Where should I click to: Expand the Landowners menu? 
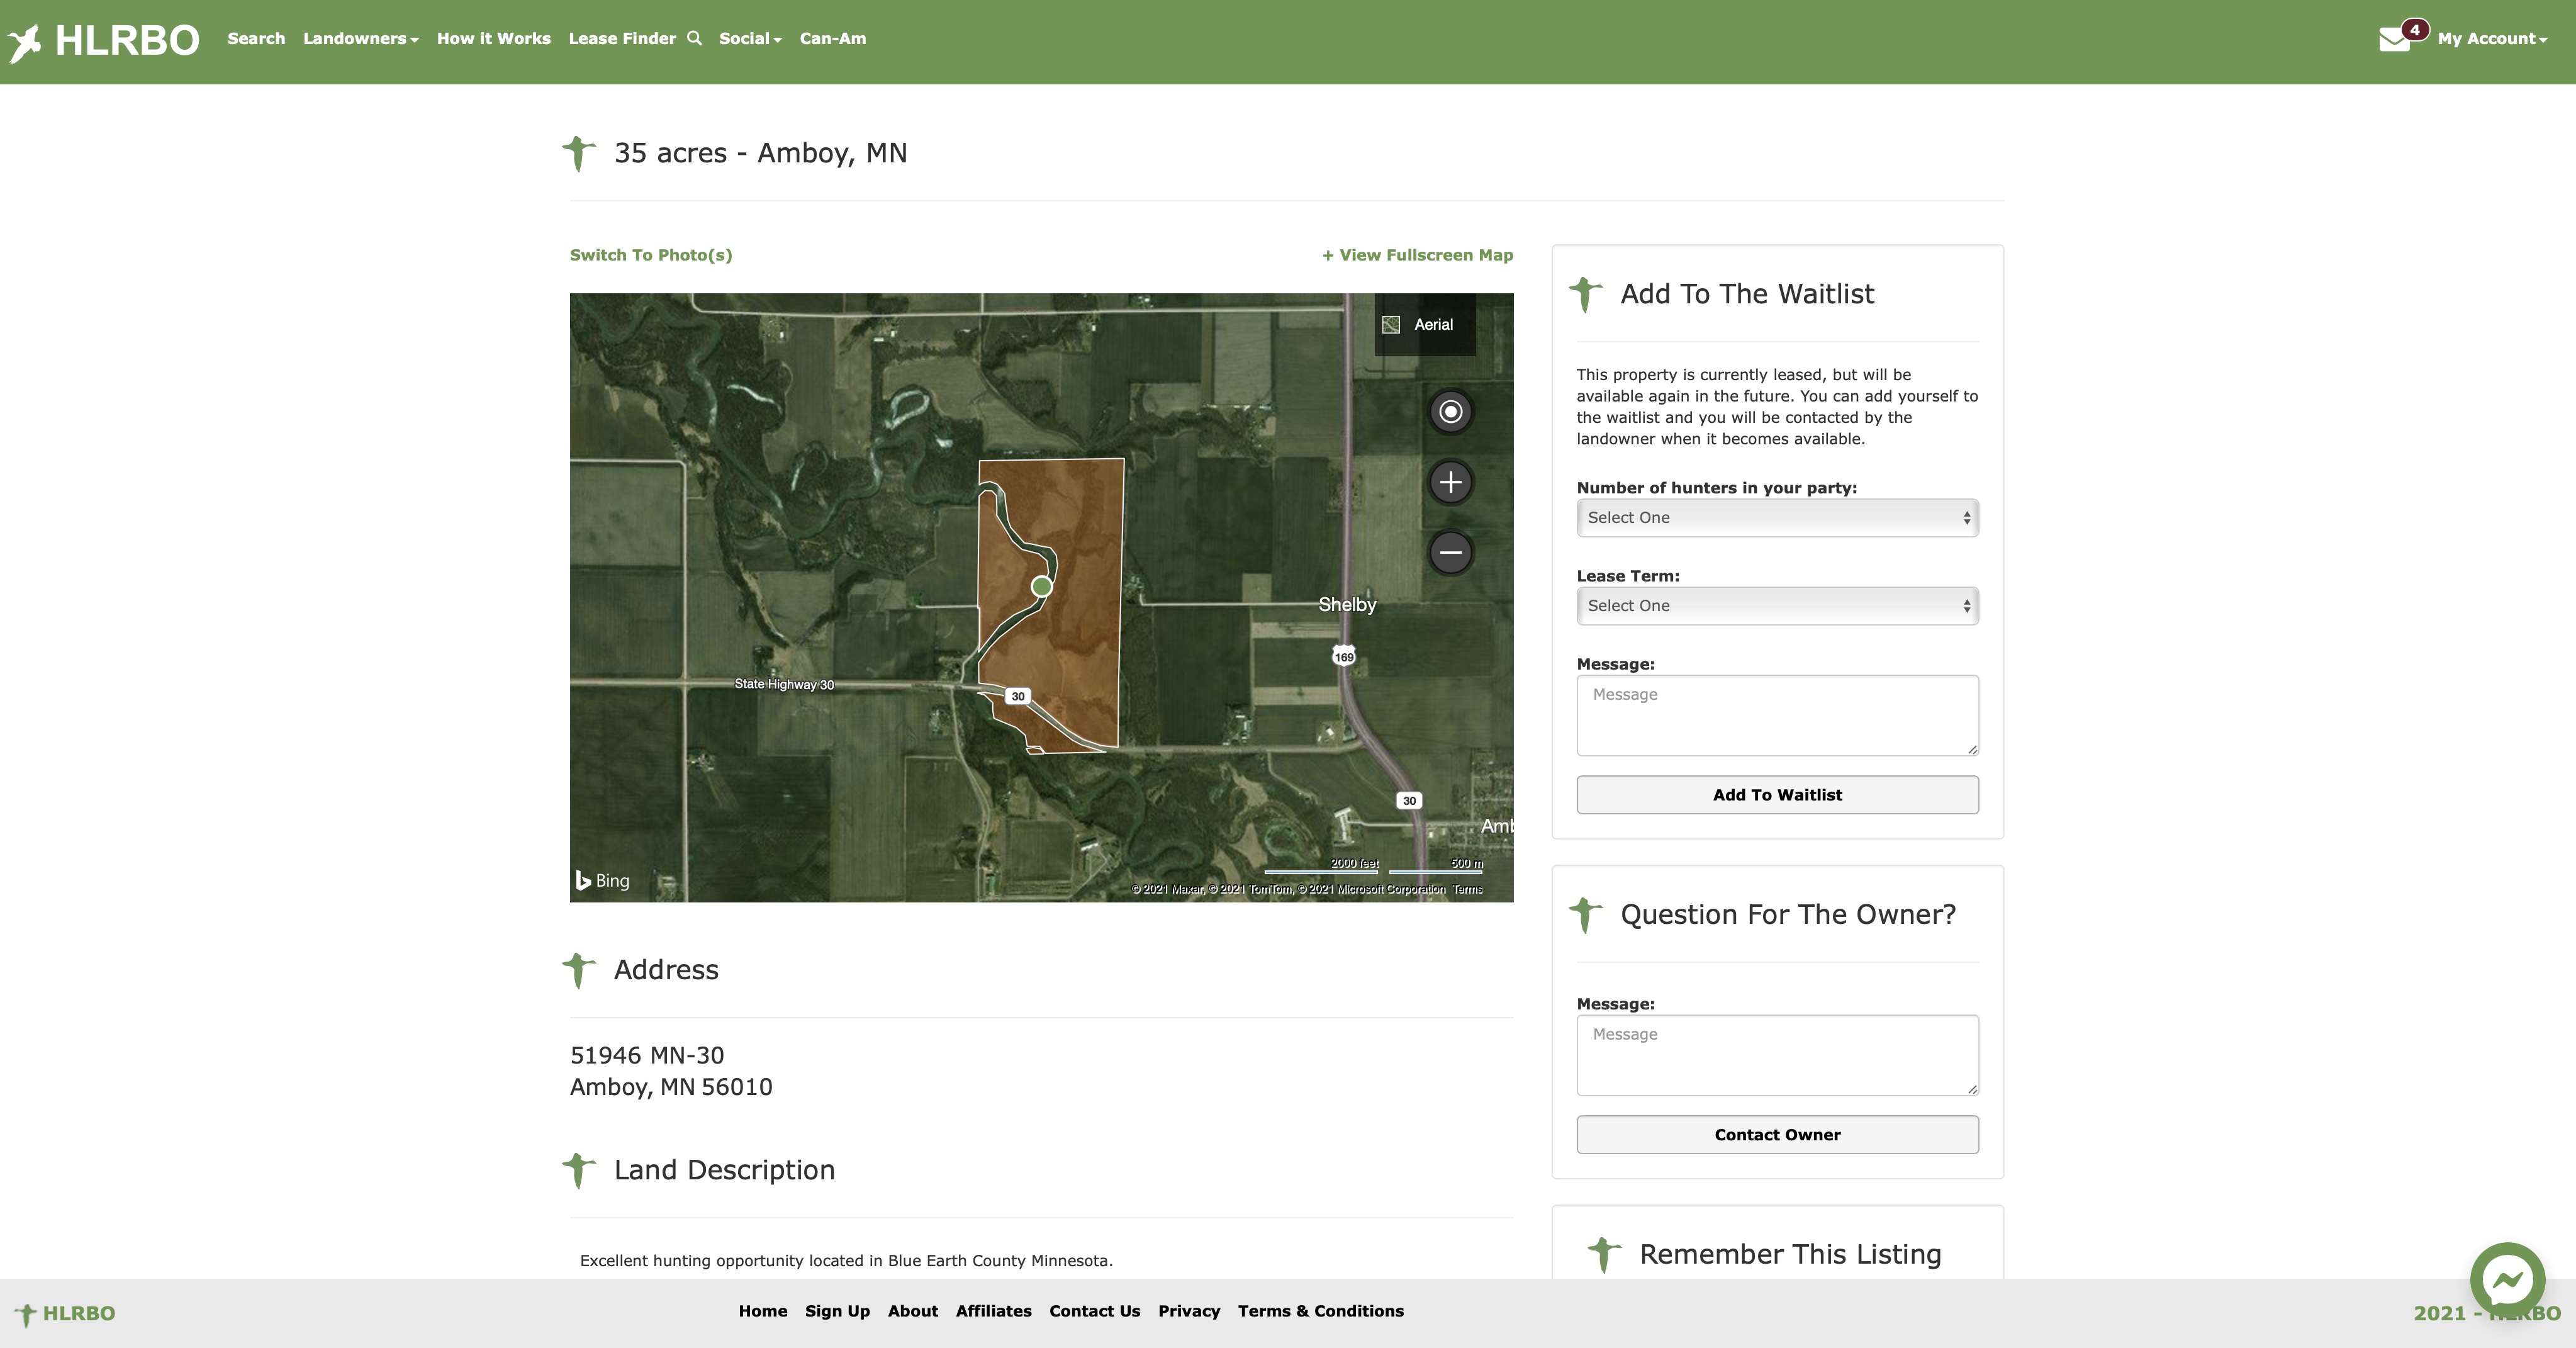coord(360,38)
